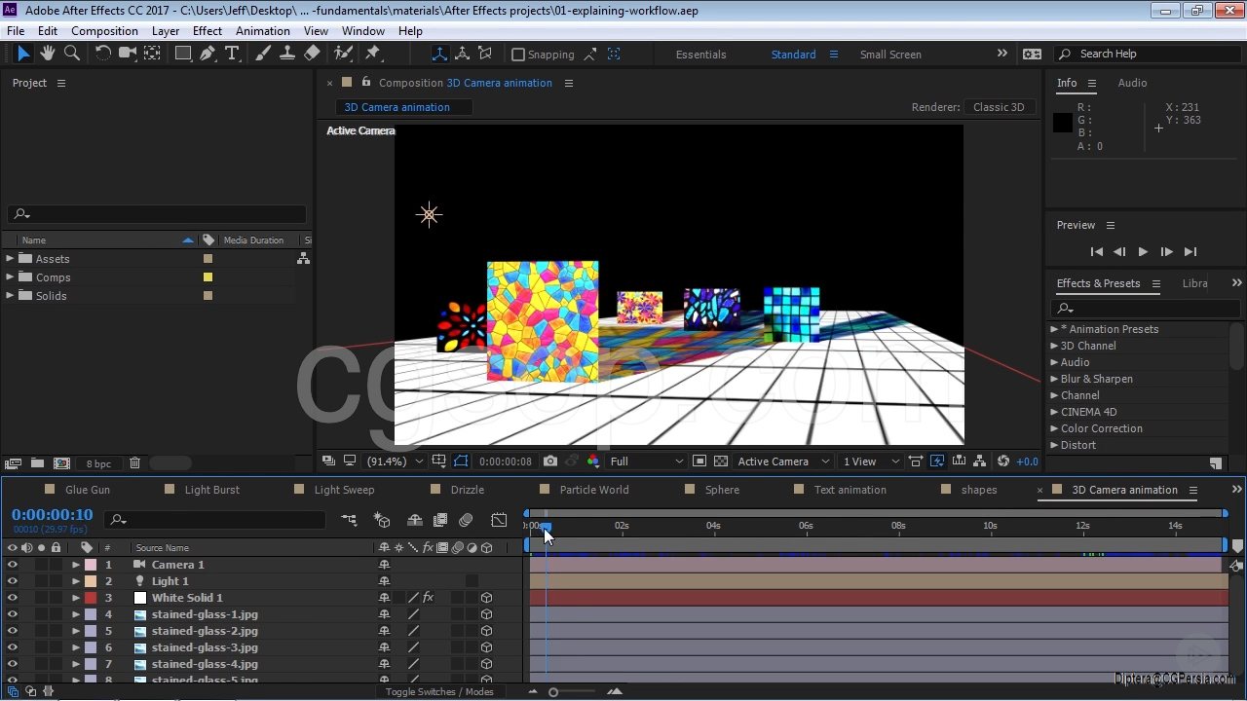The width and height of the screenshot is (1247, 701).
Task: Select the Horizontal Type tool
Action: [232, 54]
